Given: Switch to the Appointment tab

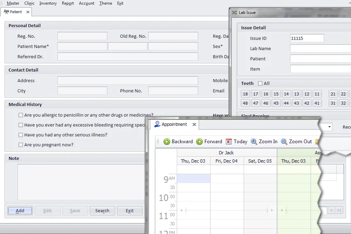Looking at the screenshot, I should [174, 124].
